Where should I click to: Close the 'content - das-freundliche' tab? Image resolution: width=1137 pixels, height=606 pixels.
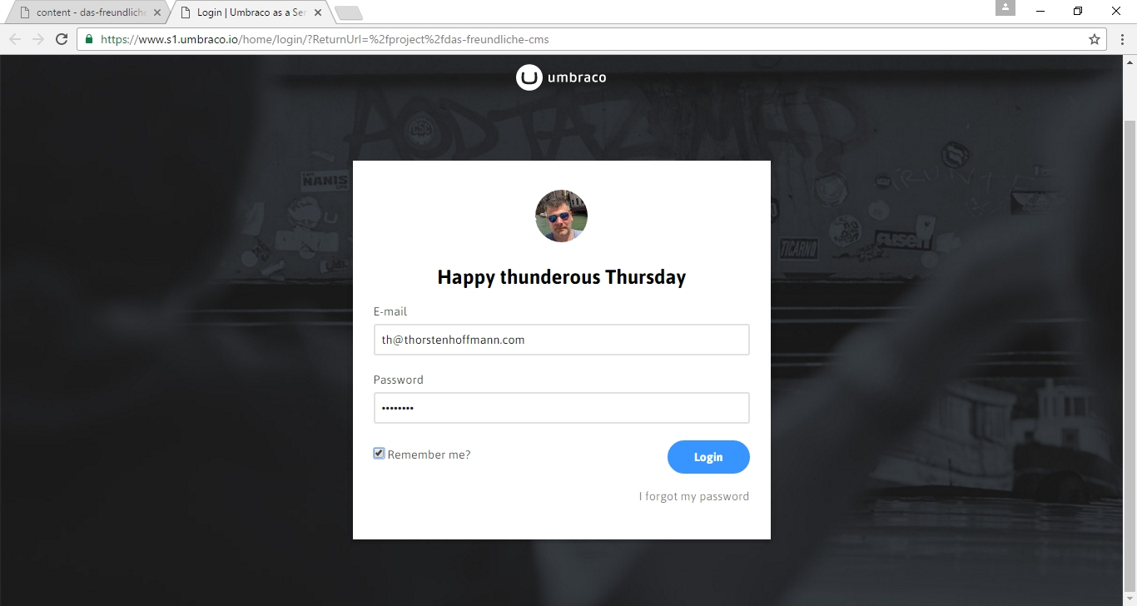[157, 12]
